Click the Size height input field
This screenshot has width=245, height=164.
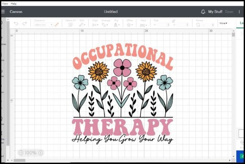(x=181, y=25)
